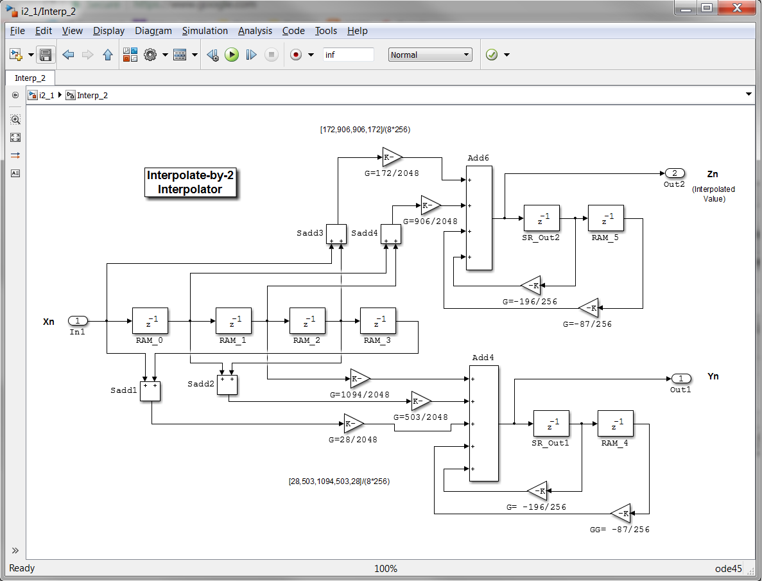Screen dimensions: 762x581
Task: Select the RAM_3 delay block
Action: (x=378, y=321)
